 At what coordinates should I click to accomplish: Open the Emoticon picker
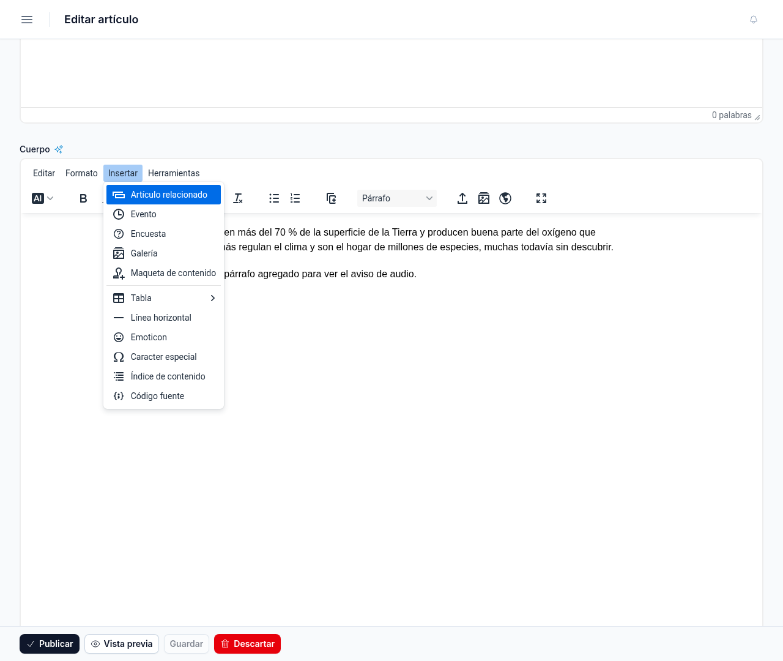(163, 337)
